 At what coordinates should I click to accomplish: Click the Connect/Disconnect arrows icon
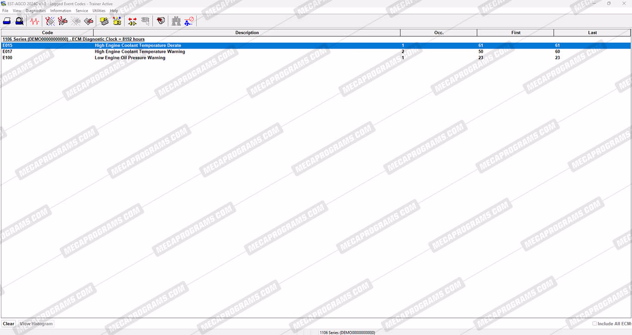tap(132, 21)
